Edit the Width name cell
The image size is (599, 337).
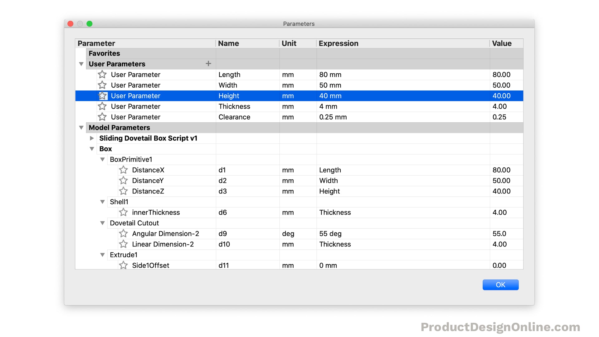click(x=247, y=85)
